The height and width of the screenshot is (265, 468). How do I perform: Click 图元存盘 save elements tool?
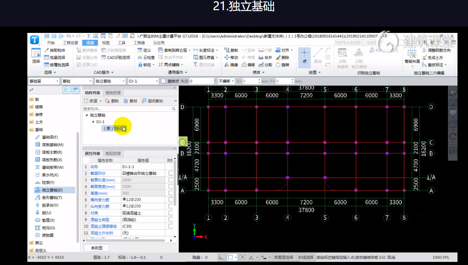[x=206, y=57]
